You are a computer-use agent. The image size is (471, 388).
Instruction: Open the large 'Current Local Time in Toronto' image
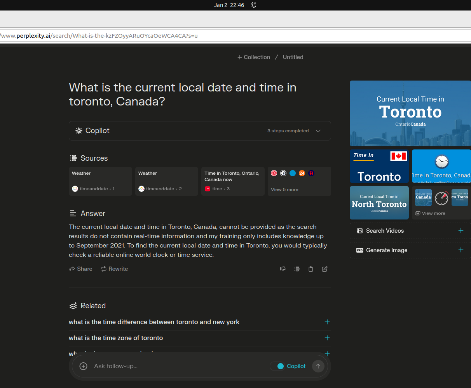tap(410, 113)
